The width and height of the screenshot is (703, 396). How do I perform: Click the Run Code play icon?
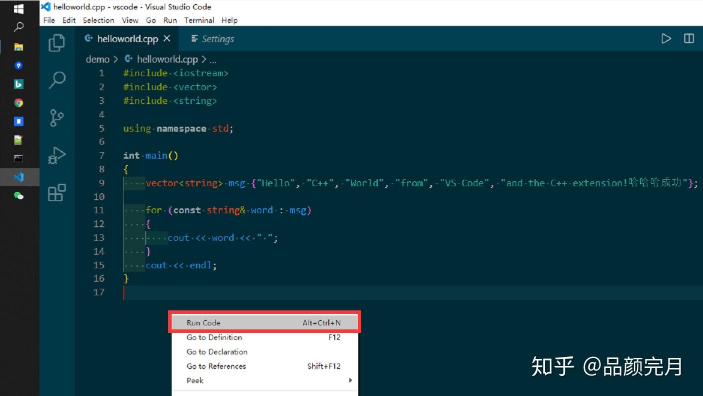click(666, 39)
